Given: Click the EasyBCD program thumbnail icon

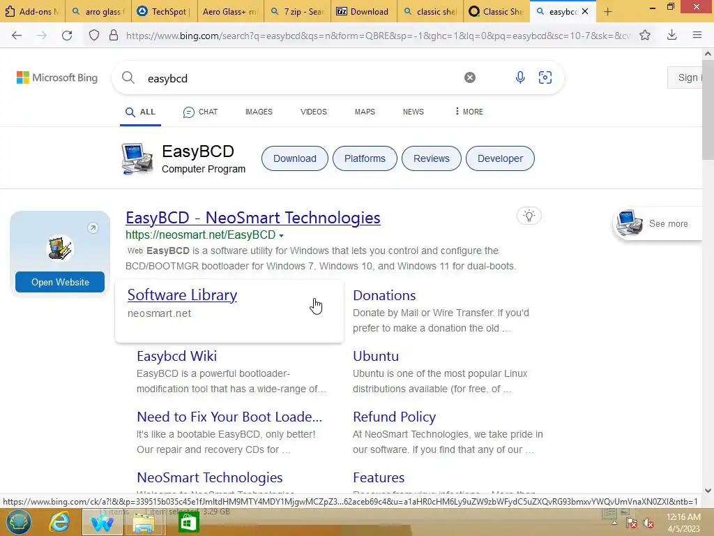Looking at the screenshot, I should pyautogui.click(x=137, y=158).
